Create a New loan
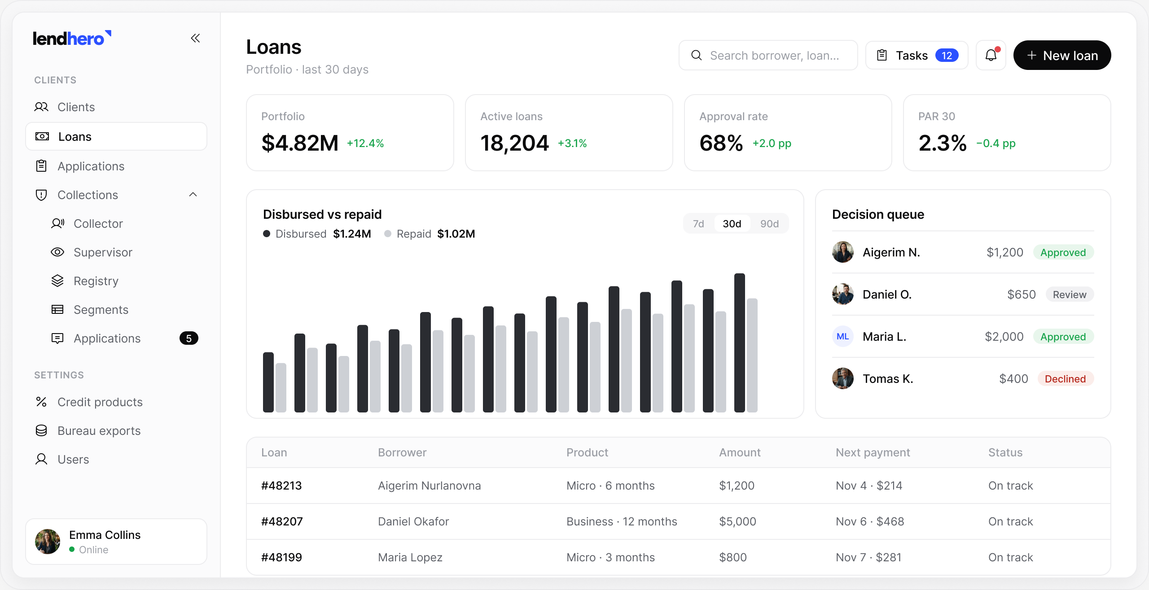 [x=1062, y=55]
